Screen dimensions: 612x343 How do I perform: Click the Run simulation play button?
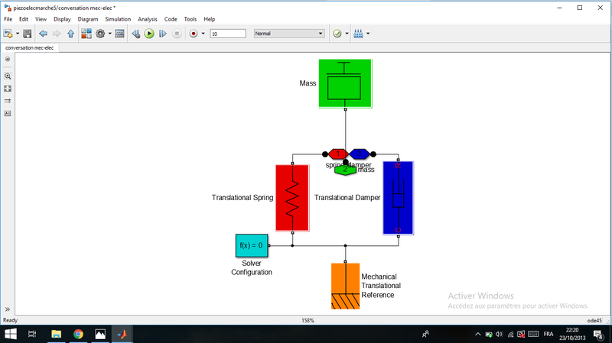click(149, 34)
